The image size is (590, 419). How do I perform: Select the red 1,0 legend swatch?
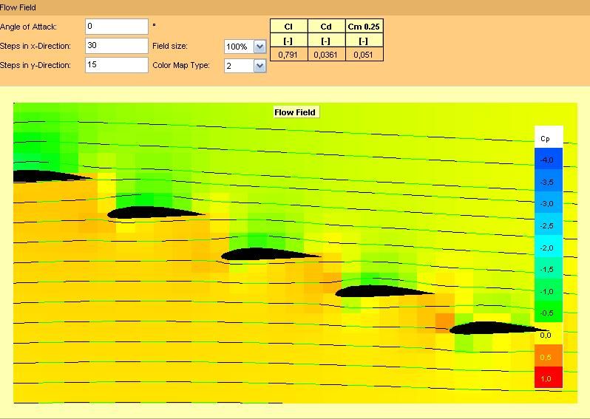[548, 378]
